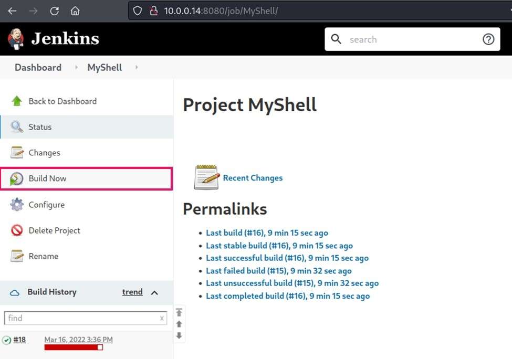Click the green up arrow icon

pos(17,101)
